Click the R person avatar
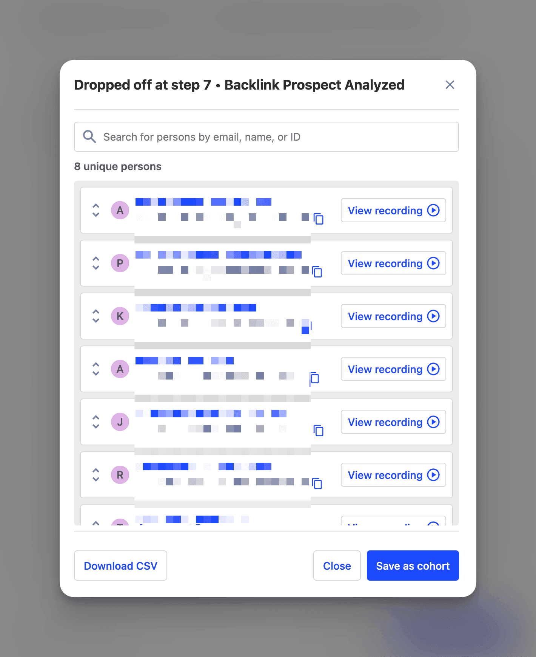This screenshot has height=657, width=536. (120, 475)
